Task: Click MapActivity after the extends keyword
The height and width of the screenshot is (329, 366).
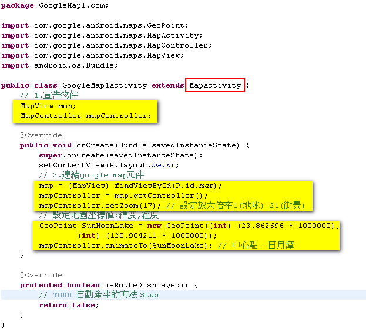Action: [215, 85]
